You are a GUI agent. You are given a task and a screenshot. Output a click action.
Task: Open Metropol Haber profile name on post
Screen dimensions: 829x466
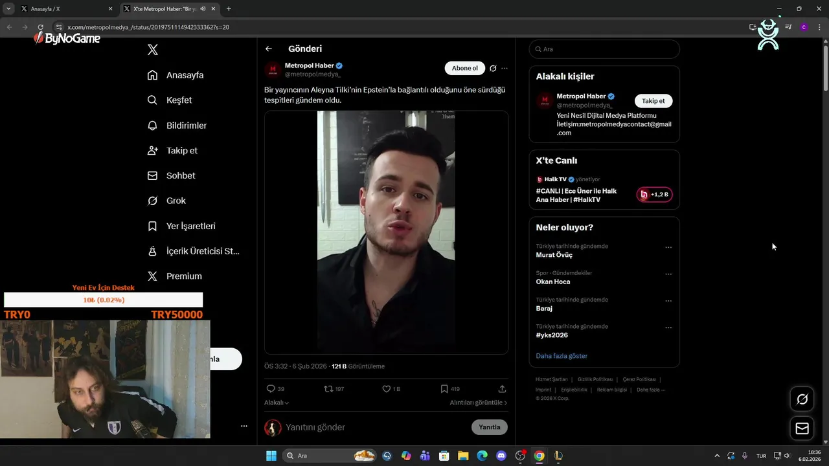(x=309, y=65)
